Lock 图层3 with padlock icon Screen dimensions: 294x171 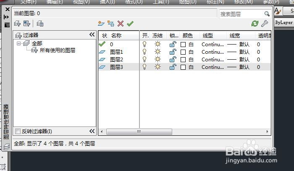click(173, 67)
